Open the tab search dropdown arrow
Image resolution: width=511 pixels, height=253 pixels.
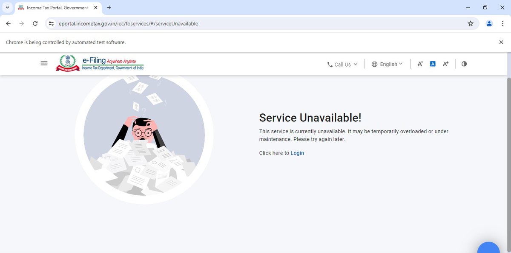7,8
